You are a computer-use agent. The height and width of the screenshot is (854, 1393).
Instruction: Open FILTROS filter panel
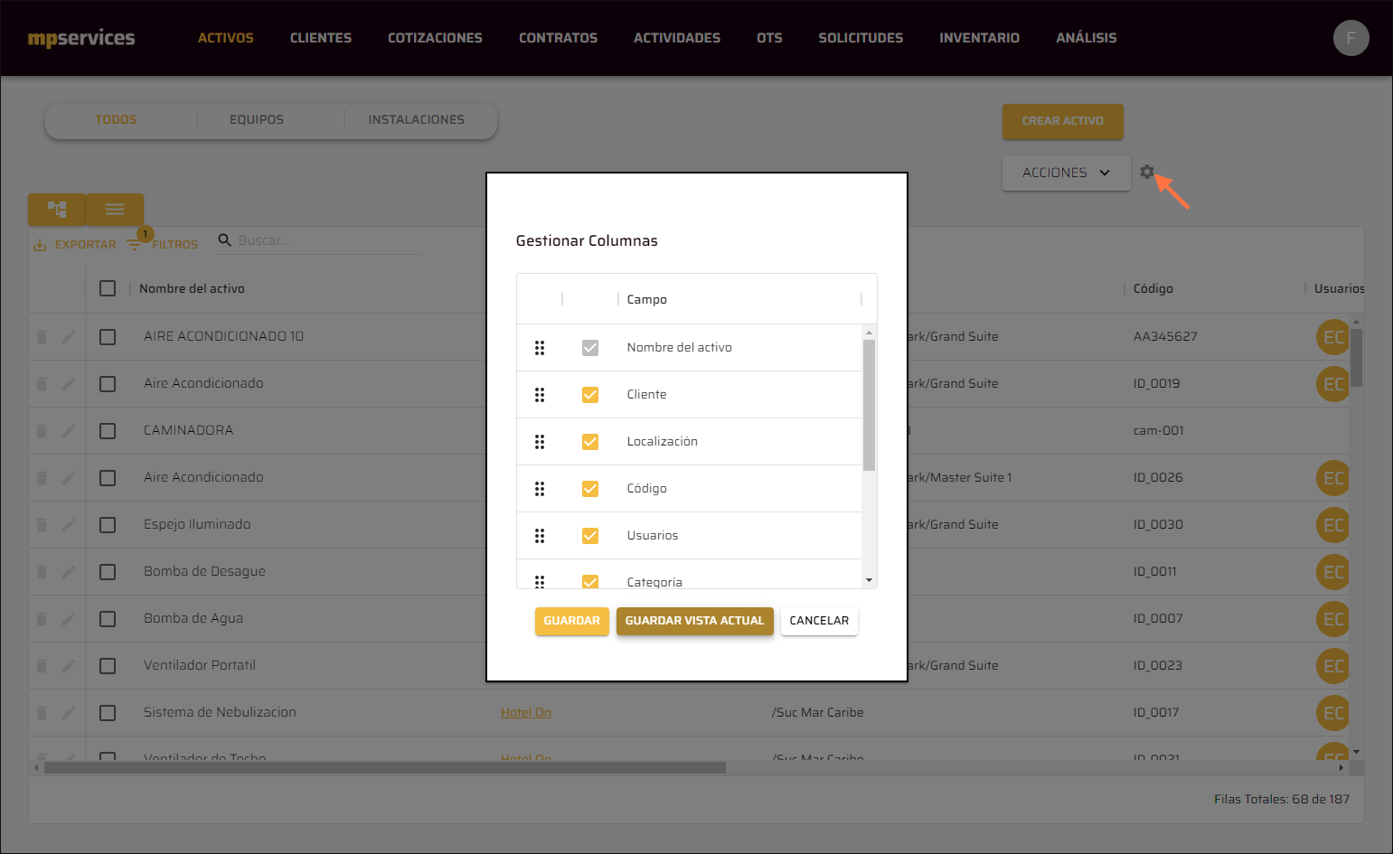click(164, 244)
